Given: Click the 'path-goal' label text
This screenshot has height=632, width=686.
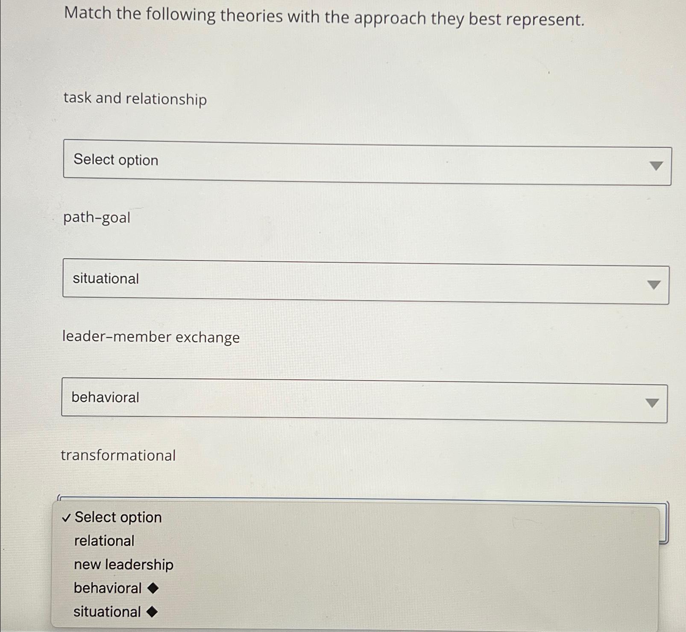Looking at the screenshot, I should [96, 218].
